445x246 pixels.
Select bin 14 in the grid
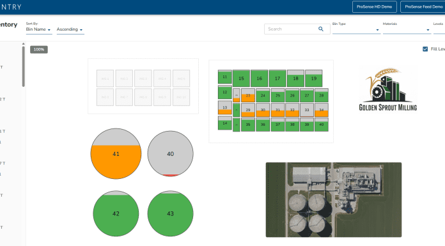click(x=225, y=123)
